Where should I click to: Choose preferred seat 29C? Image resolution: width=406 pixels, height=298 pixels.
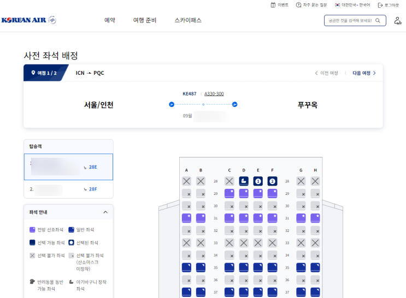click(229, 194)
